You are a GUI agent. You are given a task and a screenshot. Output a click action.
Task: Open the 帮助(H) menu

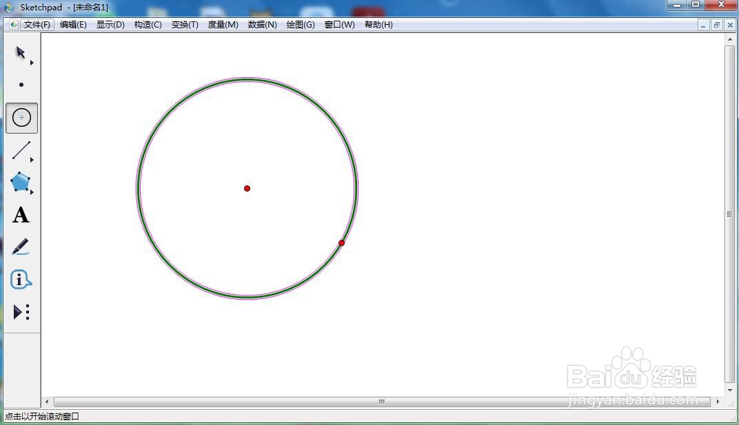(378, 25)
